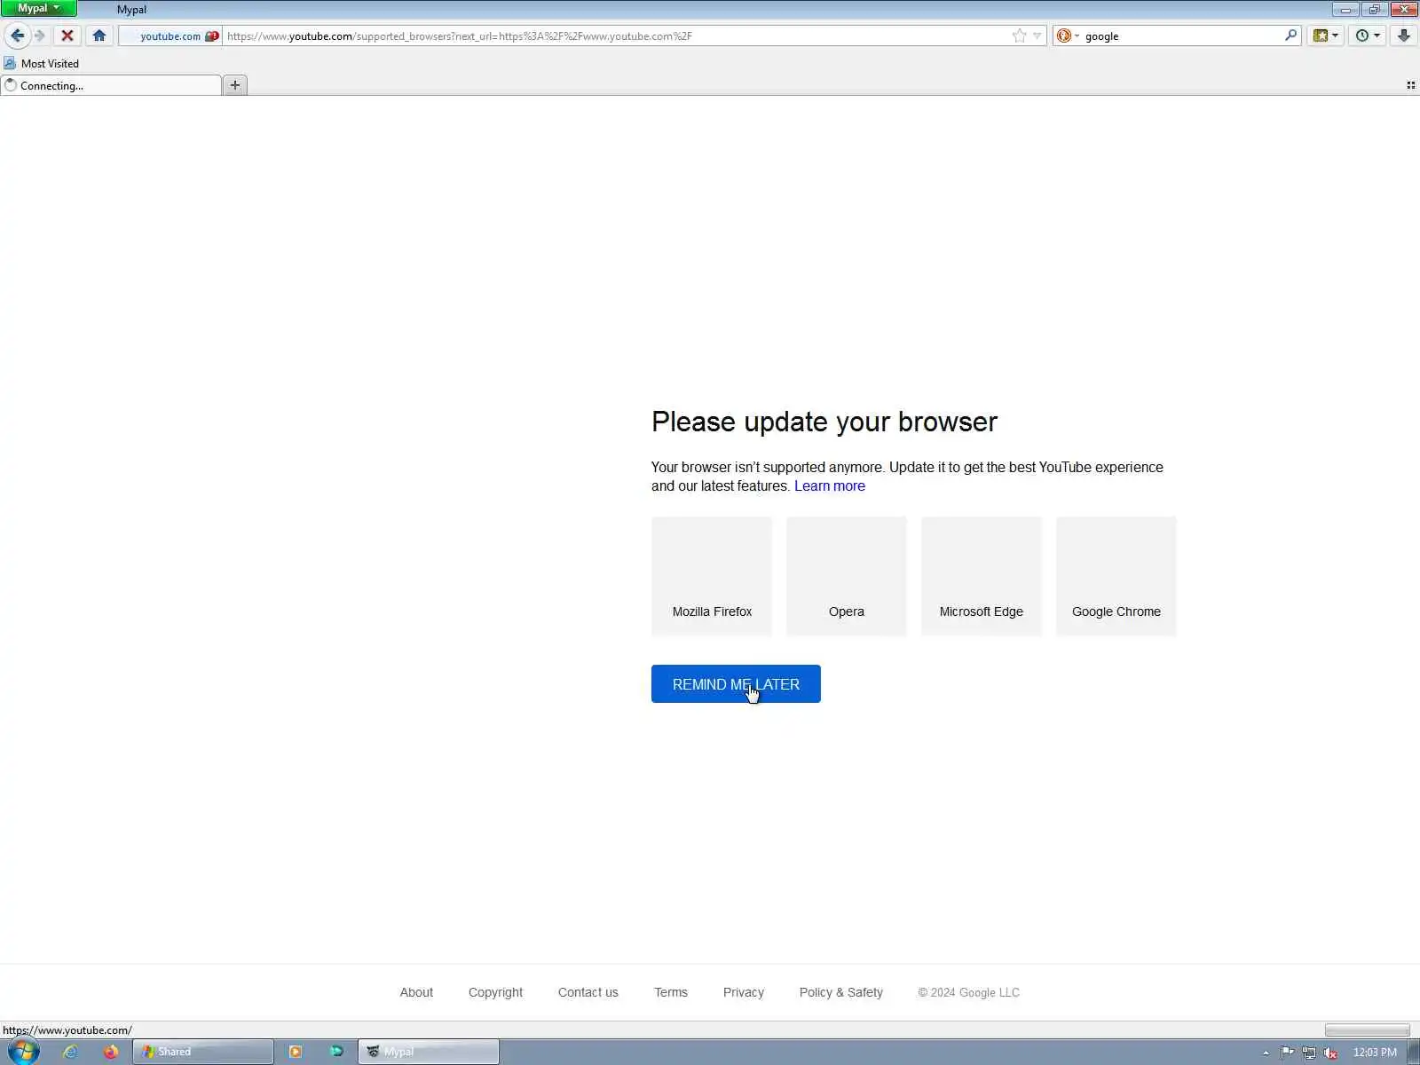Screen dimensions: 1420x1065
Task: Switch to the Mypal taskbar button
Action: (x=429, y=1052)
